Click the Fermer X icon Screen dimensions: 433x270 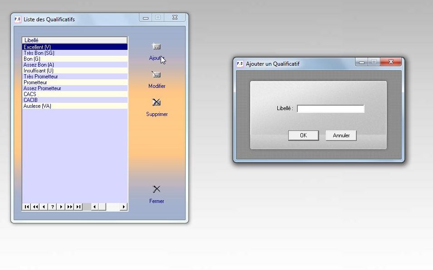click(x=157, y=189)
